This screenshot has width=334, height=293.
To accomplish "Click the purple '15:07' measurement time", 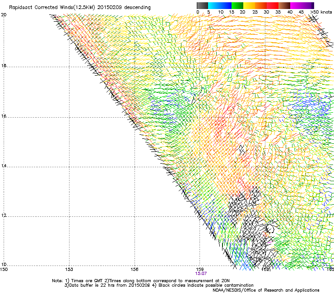I will point(201,274).
